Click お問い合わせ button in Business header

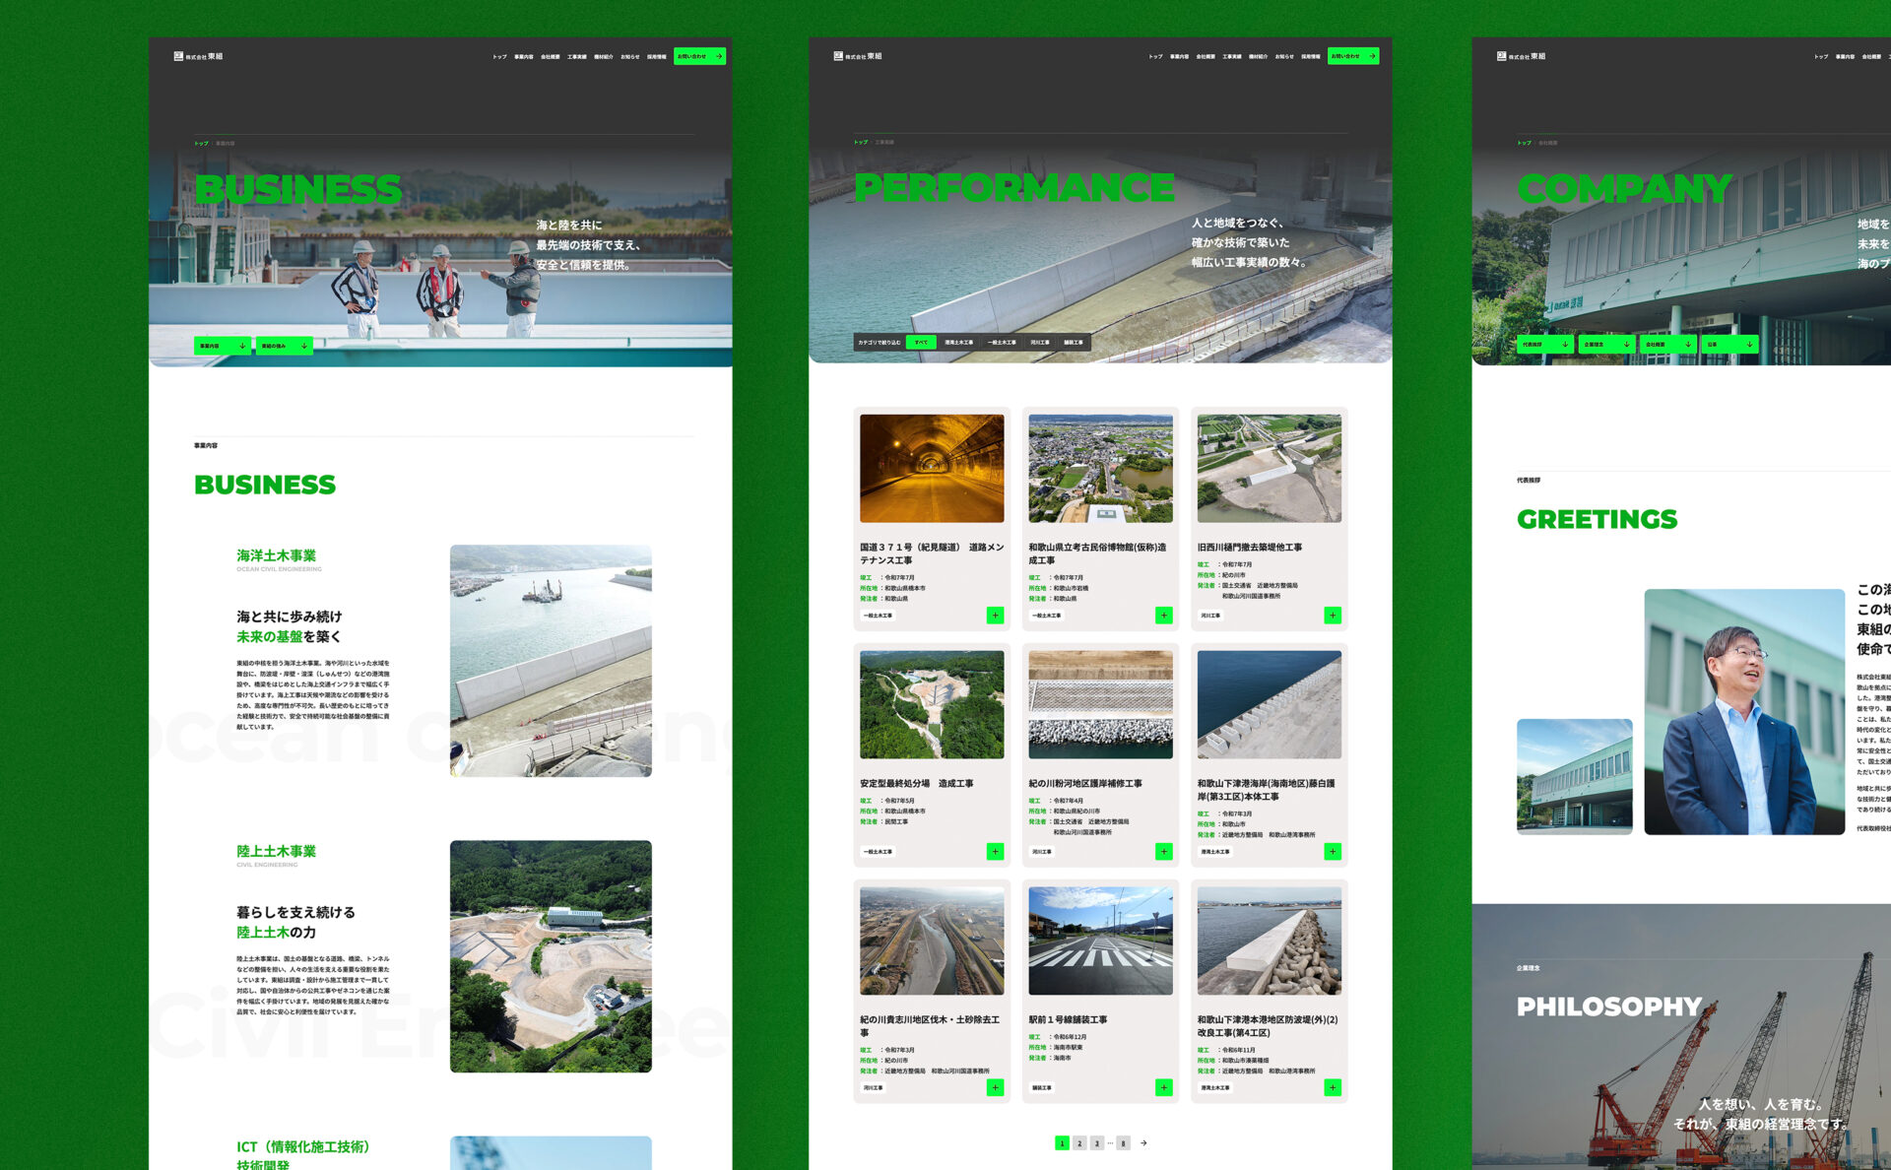coord(699,56)
